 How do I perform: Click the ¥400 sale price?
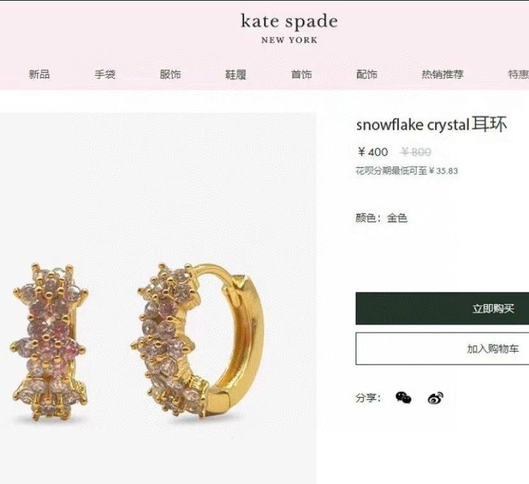372,152
